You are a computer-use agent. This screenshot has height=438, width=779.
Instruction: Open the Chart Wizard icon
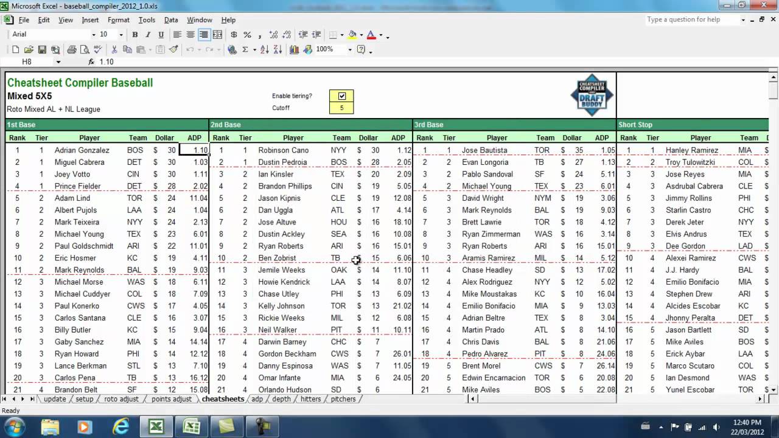pyautogui.click(x=294, y=49)
